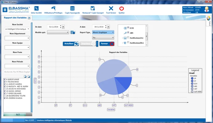Click the Tout fermer X icon
This screenshot has height=123, width=213.
coord(111,9)
